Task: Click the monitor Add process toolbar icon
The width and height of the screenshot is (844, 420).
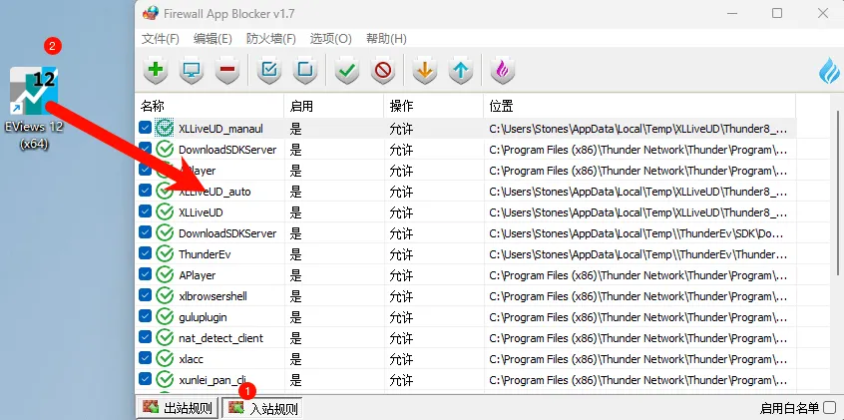Action: click(x=192, y=70)
